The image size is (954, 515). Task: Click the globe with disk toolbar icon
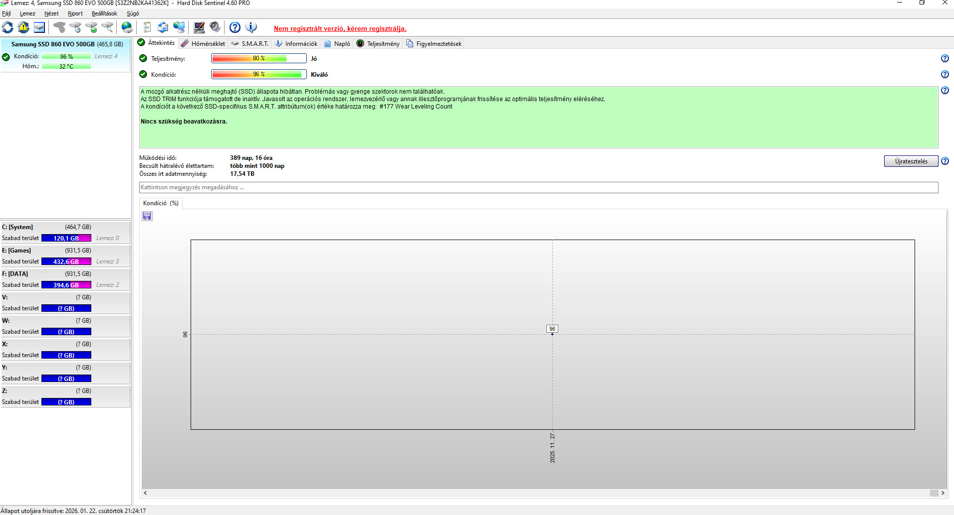click(x=127, y=27)
